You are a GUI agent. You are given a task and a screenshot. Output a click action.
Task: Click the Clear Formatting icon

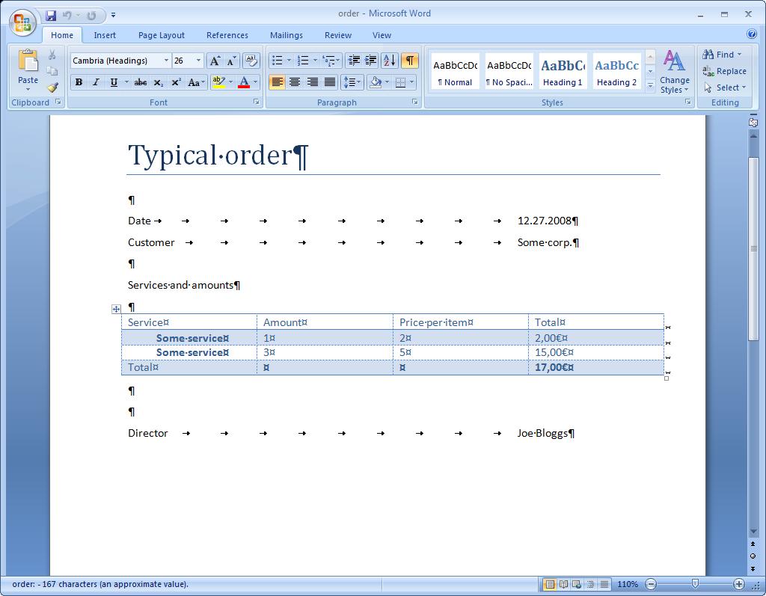pos(251,60)
